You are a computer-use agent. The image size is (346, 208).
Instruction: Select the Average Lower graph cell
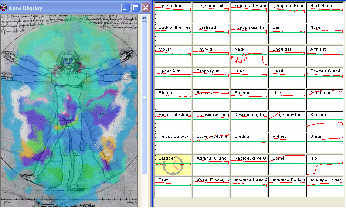(x=325, y=187)
